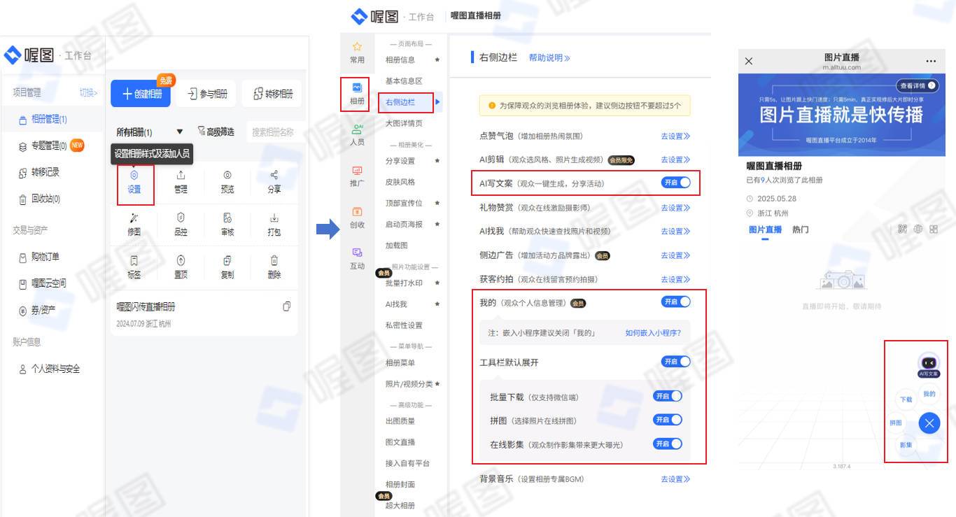Switch to 图片直播 tab in preview

tap(765, 229)
